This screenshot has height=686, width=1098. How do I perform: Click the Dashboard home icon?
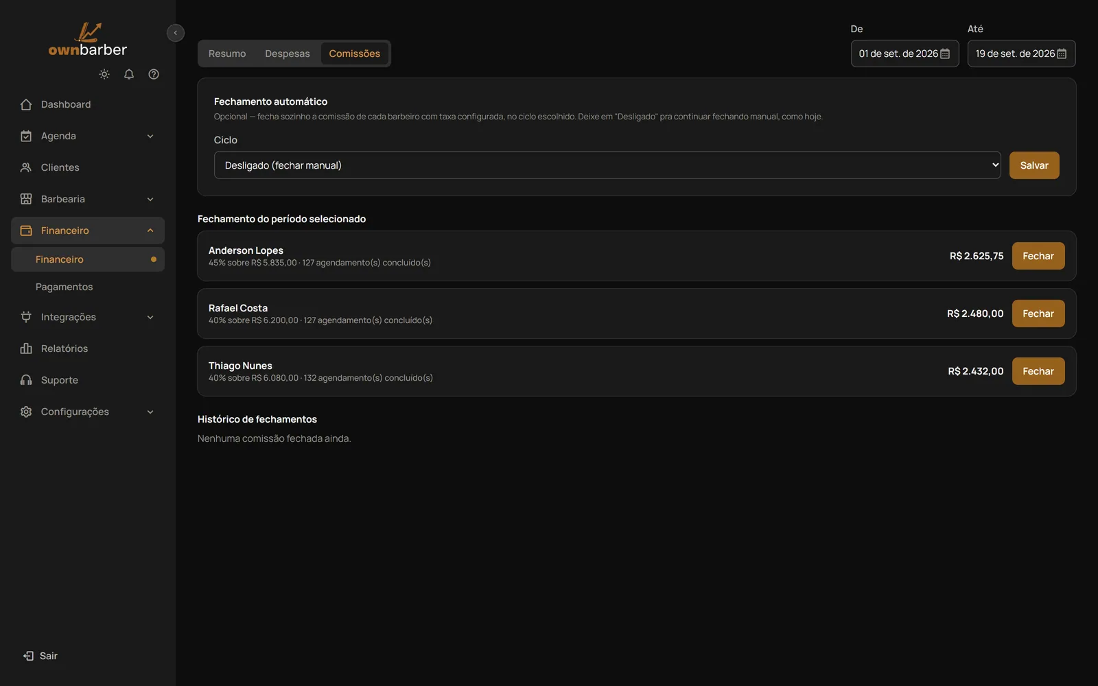coord(26,104)
